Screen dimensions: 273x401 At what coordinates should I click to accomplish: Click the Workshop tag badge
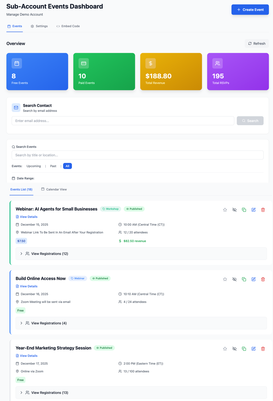(111, 209)
